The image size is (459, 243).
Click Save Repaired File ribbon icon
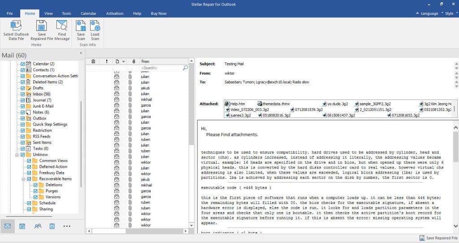tap(42, 26)
